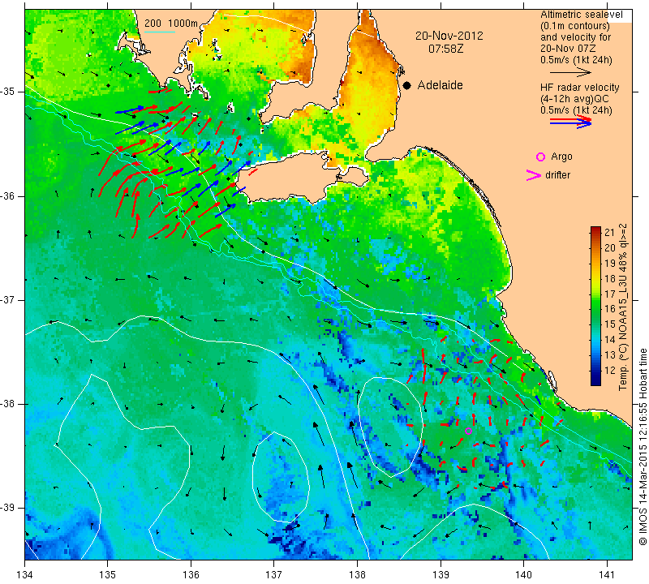Click the 17 value on the temperature colorbar
649x584 pixels.
point(610,294)
